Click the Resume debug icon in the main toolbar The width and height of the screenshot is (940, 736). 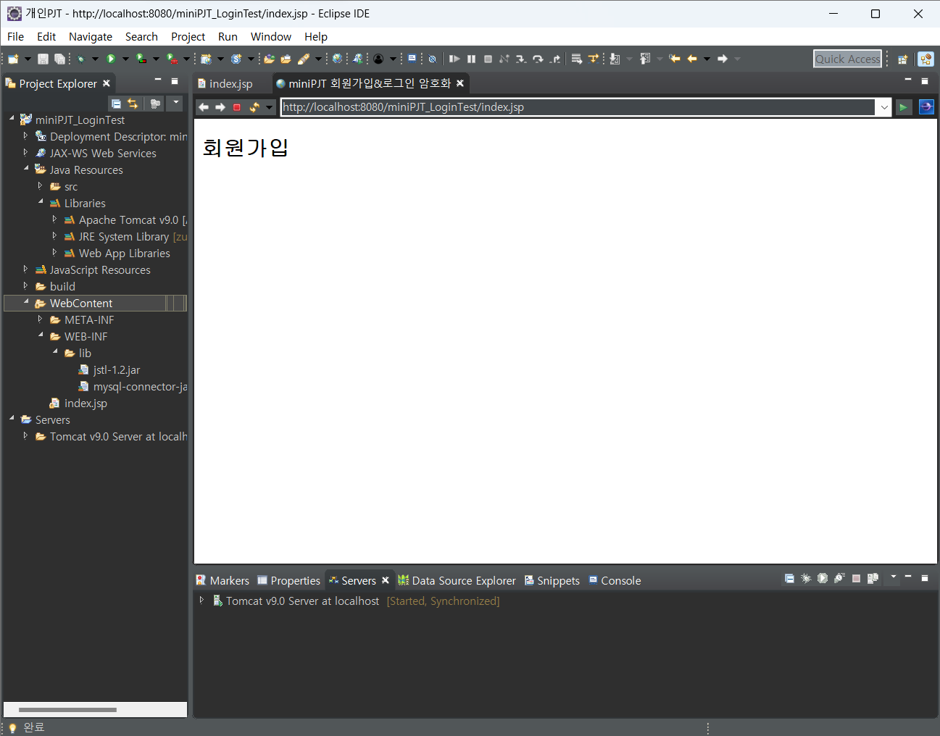[x=454, y=59]
